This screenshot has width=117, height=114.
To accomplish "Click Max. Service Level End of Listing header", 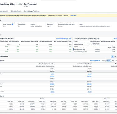I will (63, 42).
